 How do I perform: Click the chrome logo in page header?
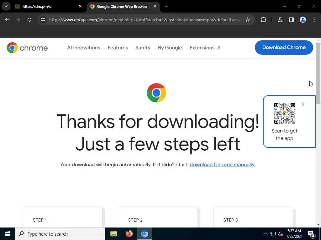click(x=27, y=48)
